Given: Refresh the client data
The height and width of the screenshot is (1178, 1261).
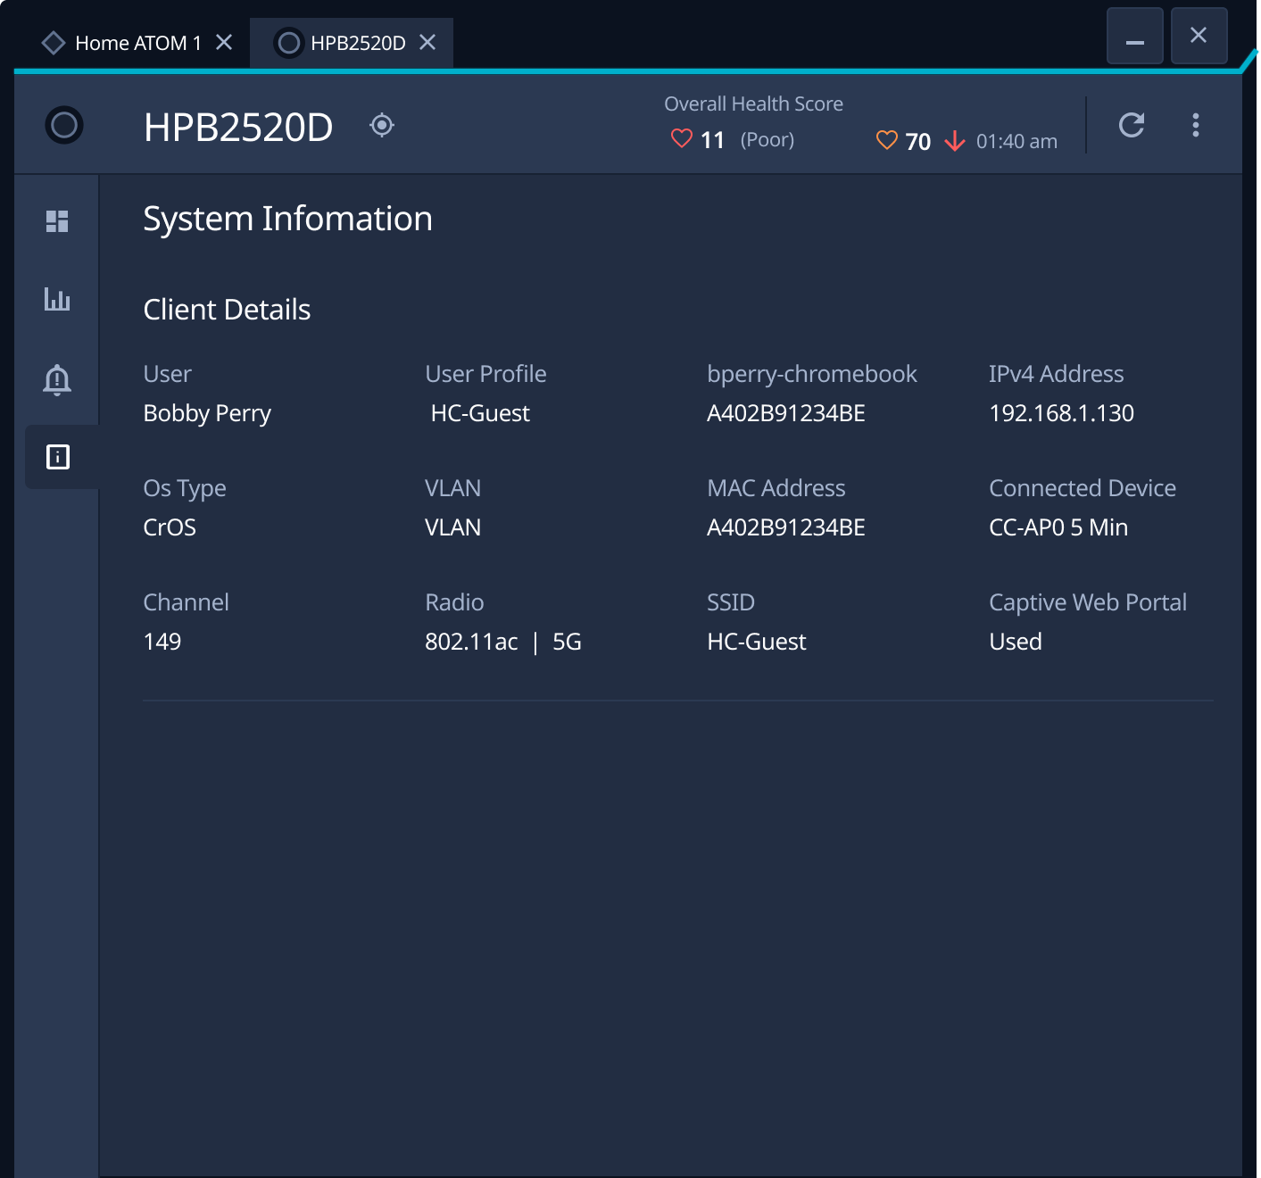Looking at the screenshot, I should [x=1132, y=126].
